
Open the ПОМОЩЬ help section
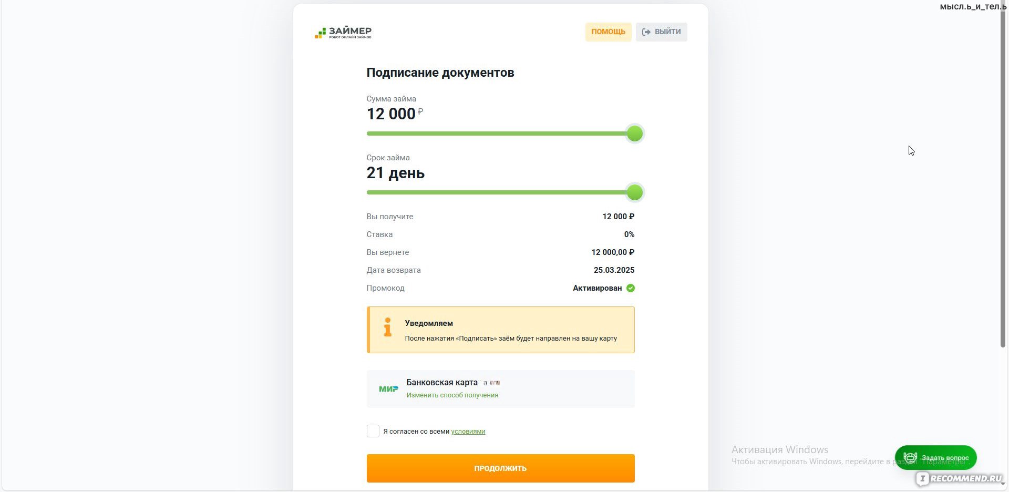click(x=608, y=32)
